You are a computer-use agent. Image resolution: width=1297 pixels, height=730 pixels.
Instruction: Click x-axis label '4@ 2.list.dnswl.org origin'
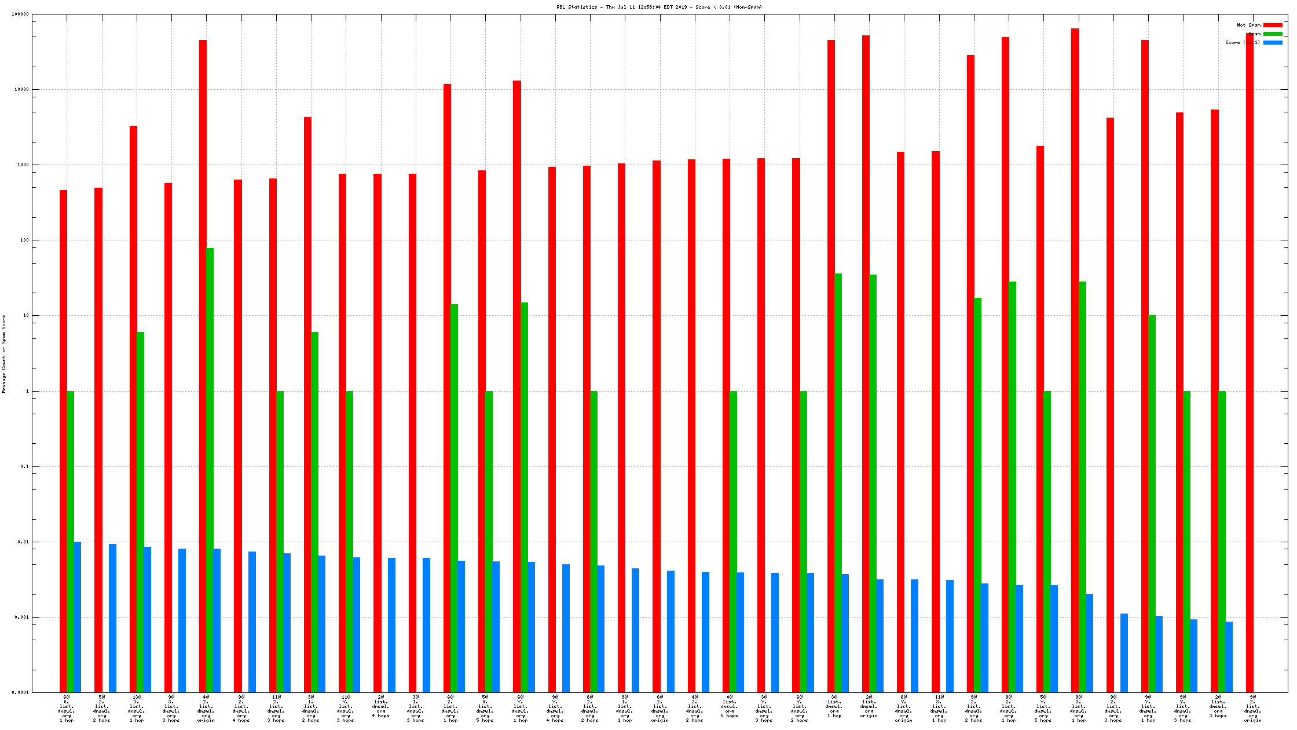coord(206,709)
